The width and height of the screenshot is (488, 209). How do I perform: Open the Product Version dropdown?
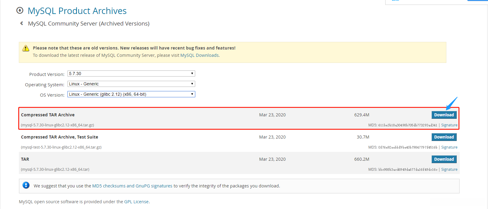(131, 74)
